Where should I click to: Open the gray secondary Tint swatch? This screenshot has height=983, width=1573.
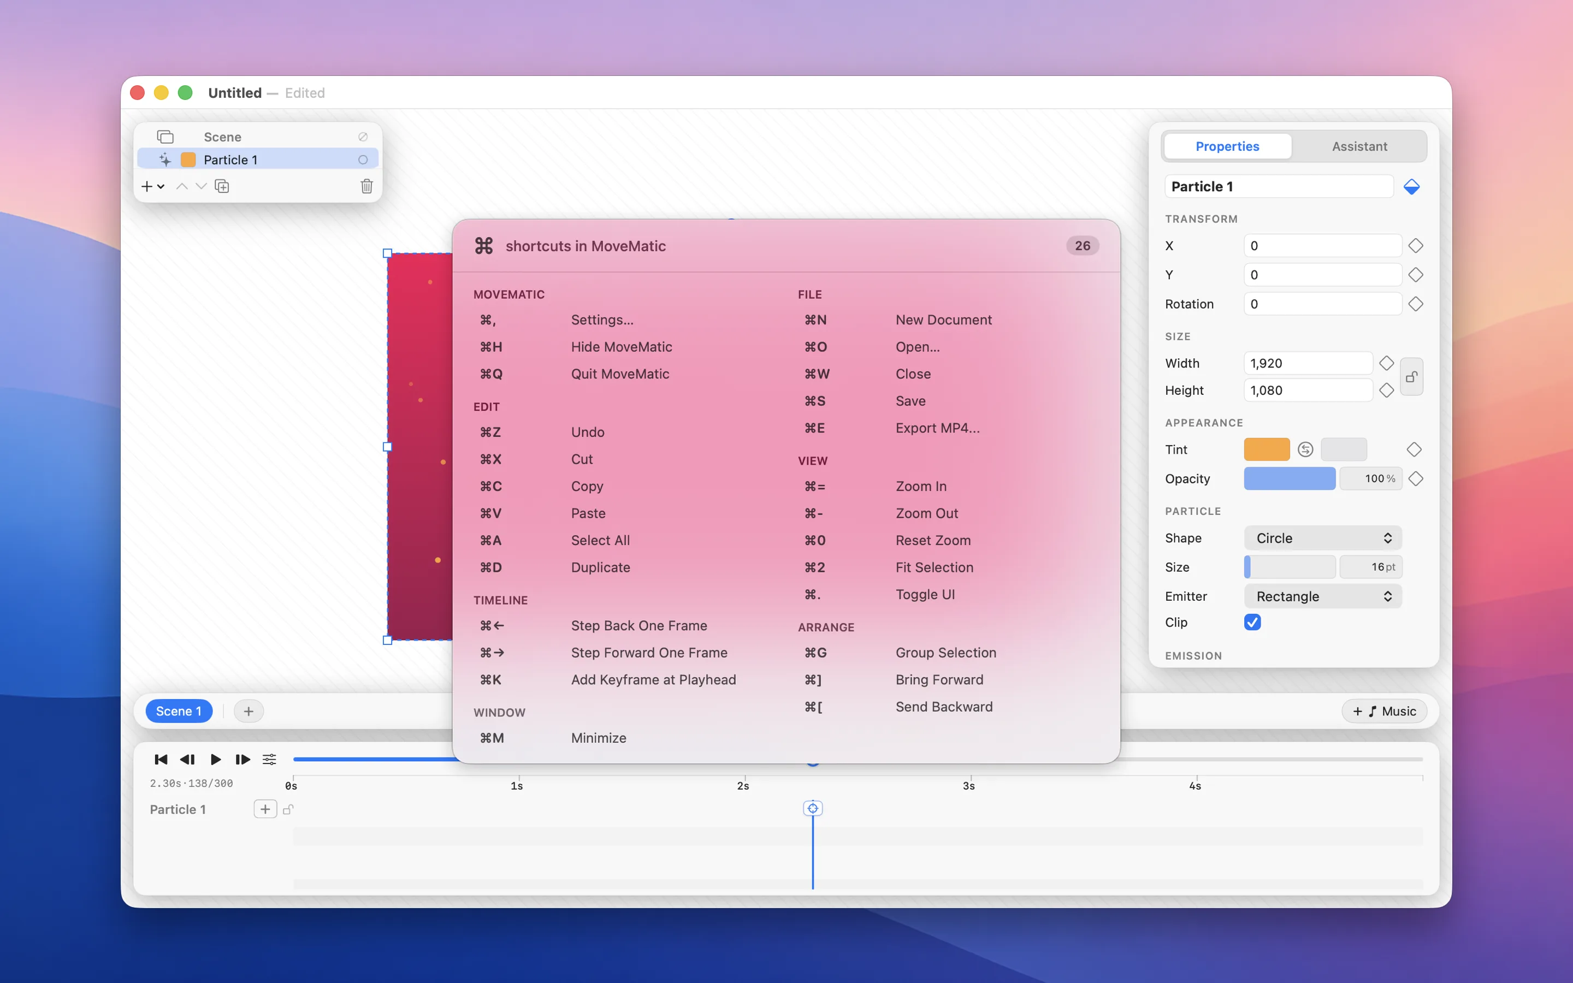click(1344, 449)
